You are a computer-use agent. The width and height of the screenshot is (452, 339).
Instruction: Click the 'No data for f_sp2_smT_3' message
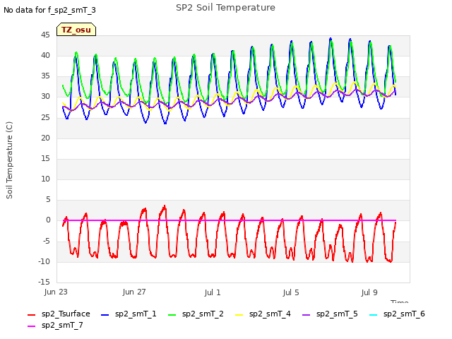coord(49,10)
